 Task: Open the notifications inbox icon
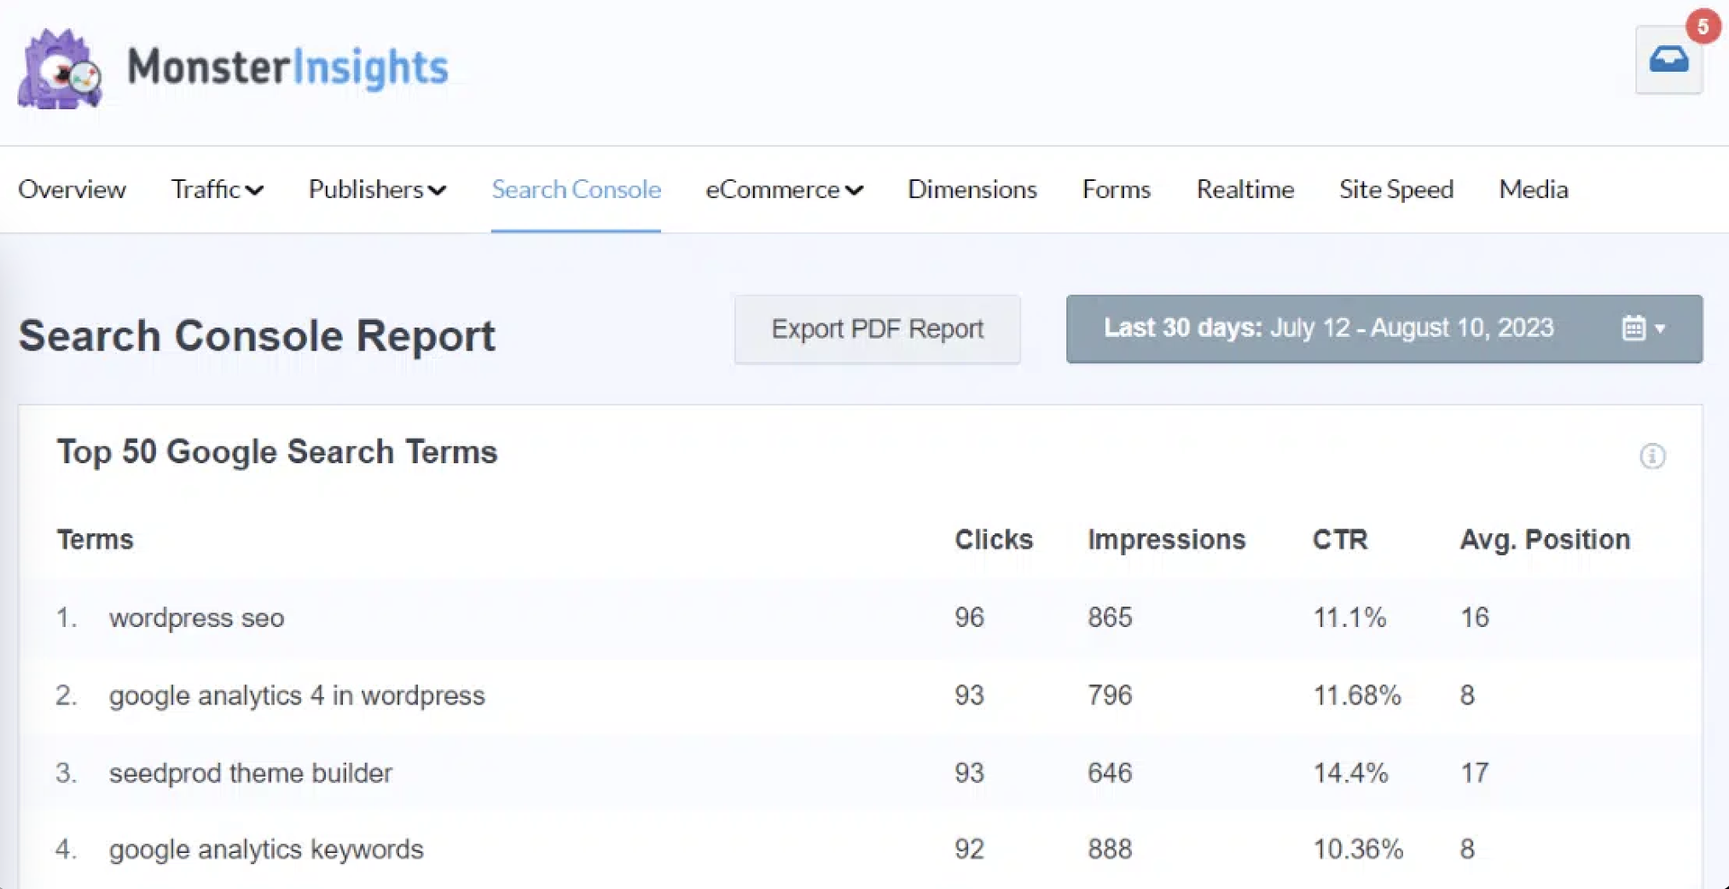point(1669,60)
